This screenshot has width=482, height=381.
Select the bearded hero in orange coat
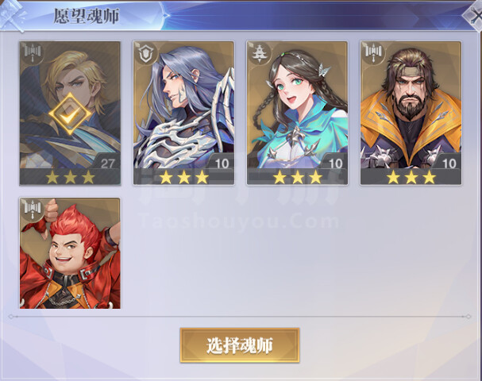(x=411, y=113)
